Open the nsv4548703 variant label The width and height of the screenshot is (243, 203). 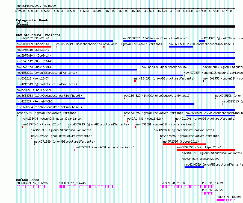[x=212, y=153]
